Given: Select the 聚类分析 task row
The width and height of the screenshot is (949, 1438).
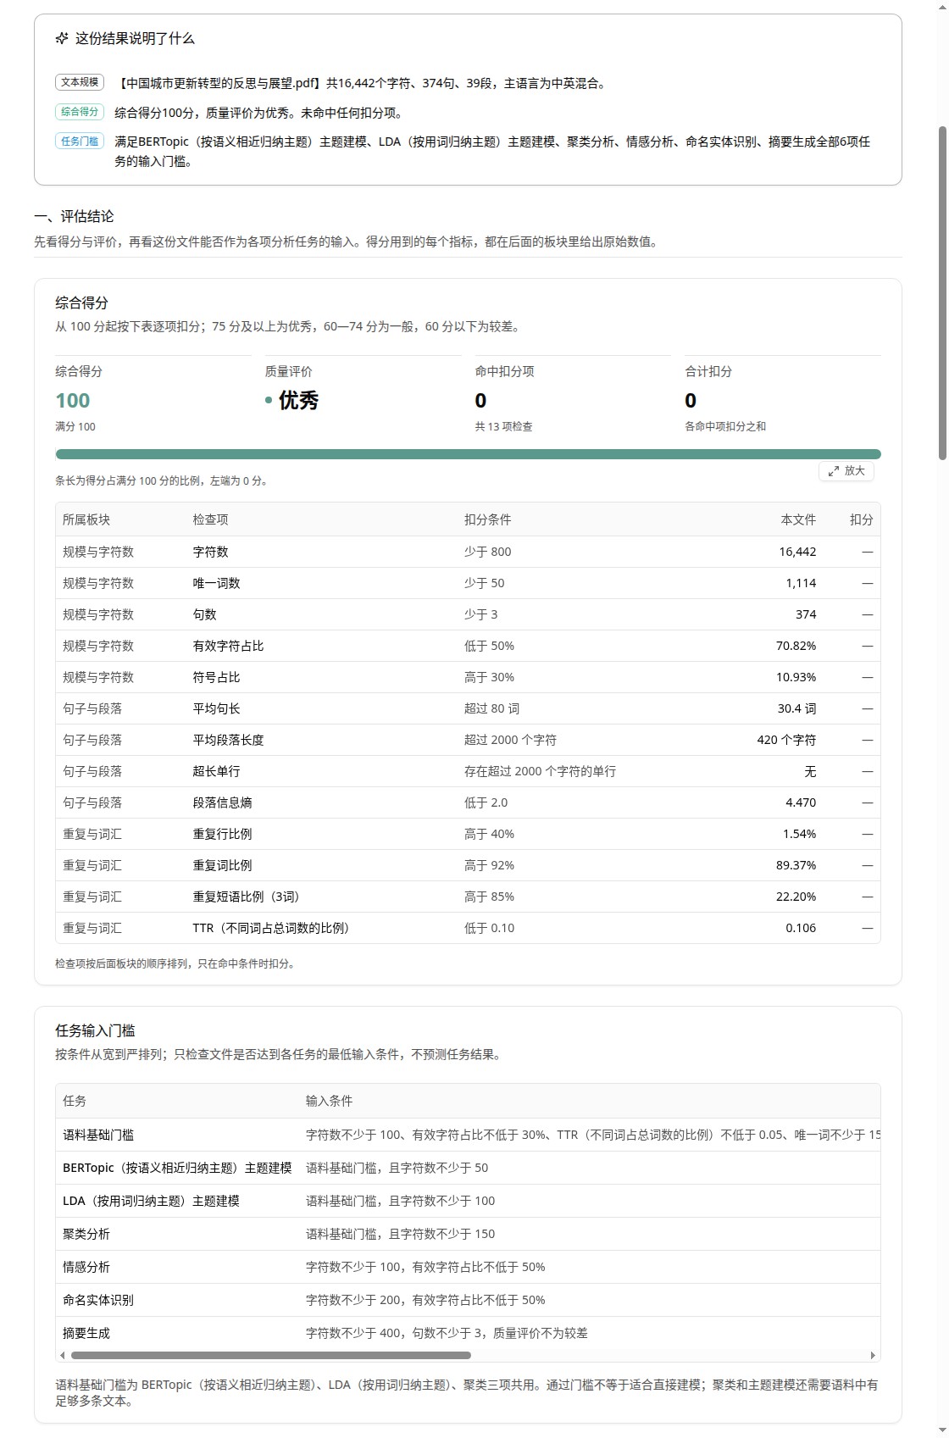Looking at the screenshot, I should click(x=468, y=1234).
